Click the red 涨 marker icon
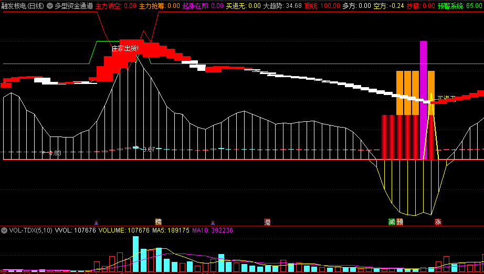 438,222
